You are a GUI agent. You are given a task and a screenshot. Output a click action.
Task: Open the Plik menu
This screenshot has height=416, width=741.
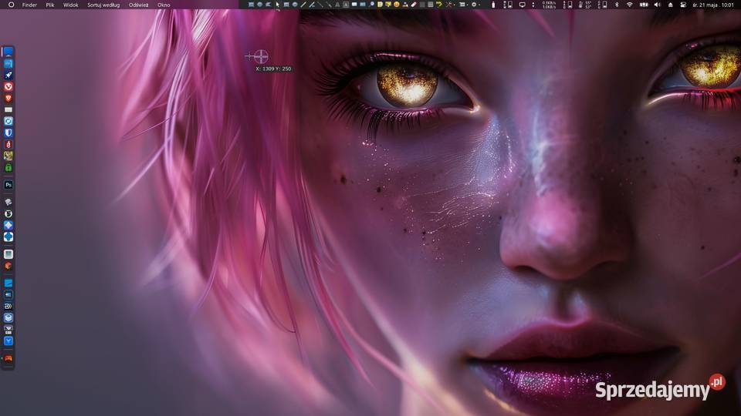click(x=49, y=5)
